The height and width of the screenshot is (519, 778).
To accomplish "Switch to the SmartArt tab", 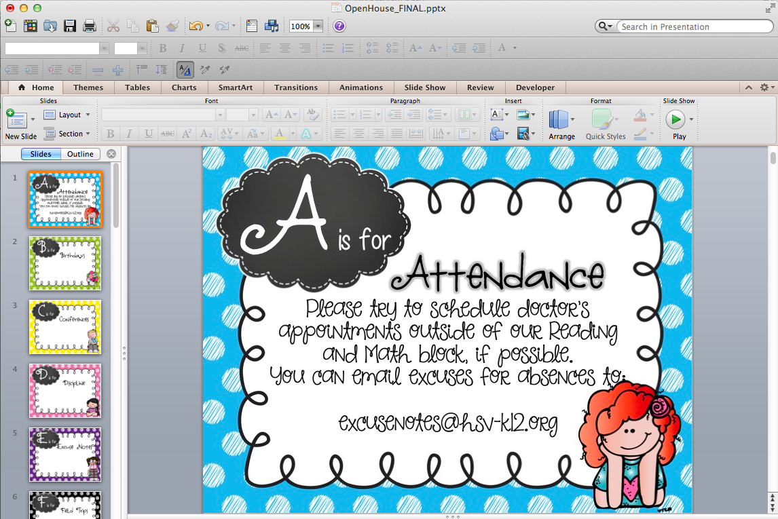I will [235, 88].
